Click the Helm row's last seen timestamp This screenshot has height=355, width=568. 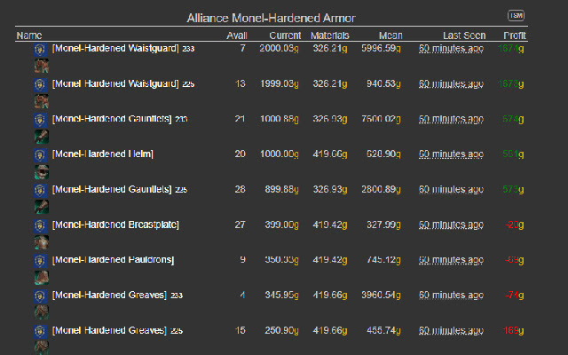click(452, 154)
